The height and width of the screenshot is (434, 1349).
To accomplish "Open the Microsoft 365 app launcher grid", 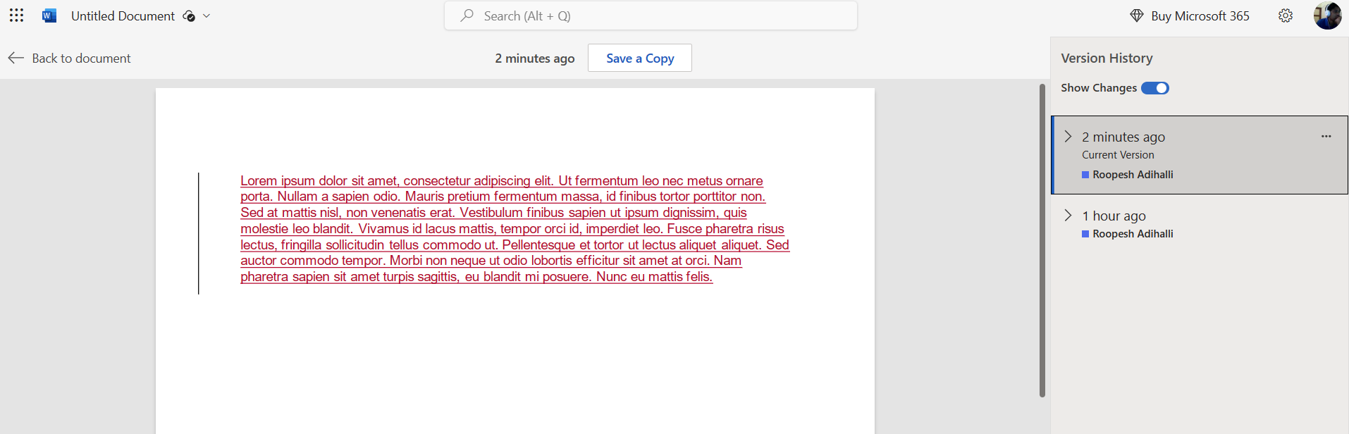I will tap(16, 15).
